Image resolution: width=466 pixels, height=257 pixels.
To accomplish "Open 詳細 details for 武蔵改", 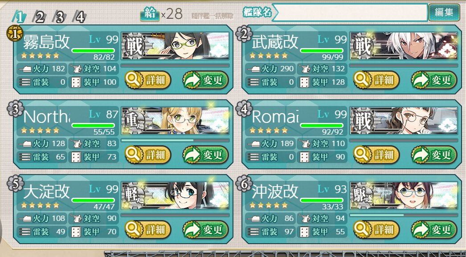I will [x=376, y=80].
